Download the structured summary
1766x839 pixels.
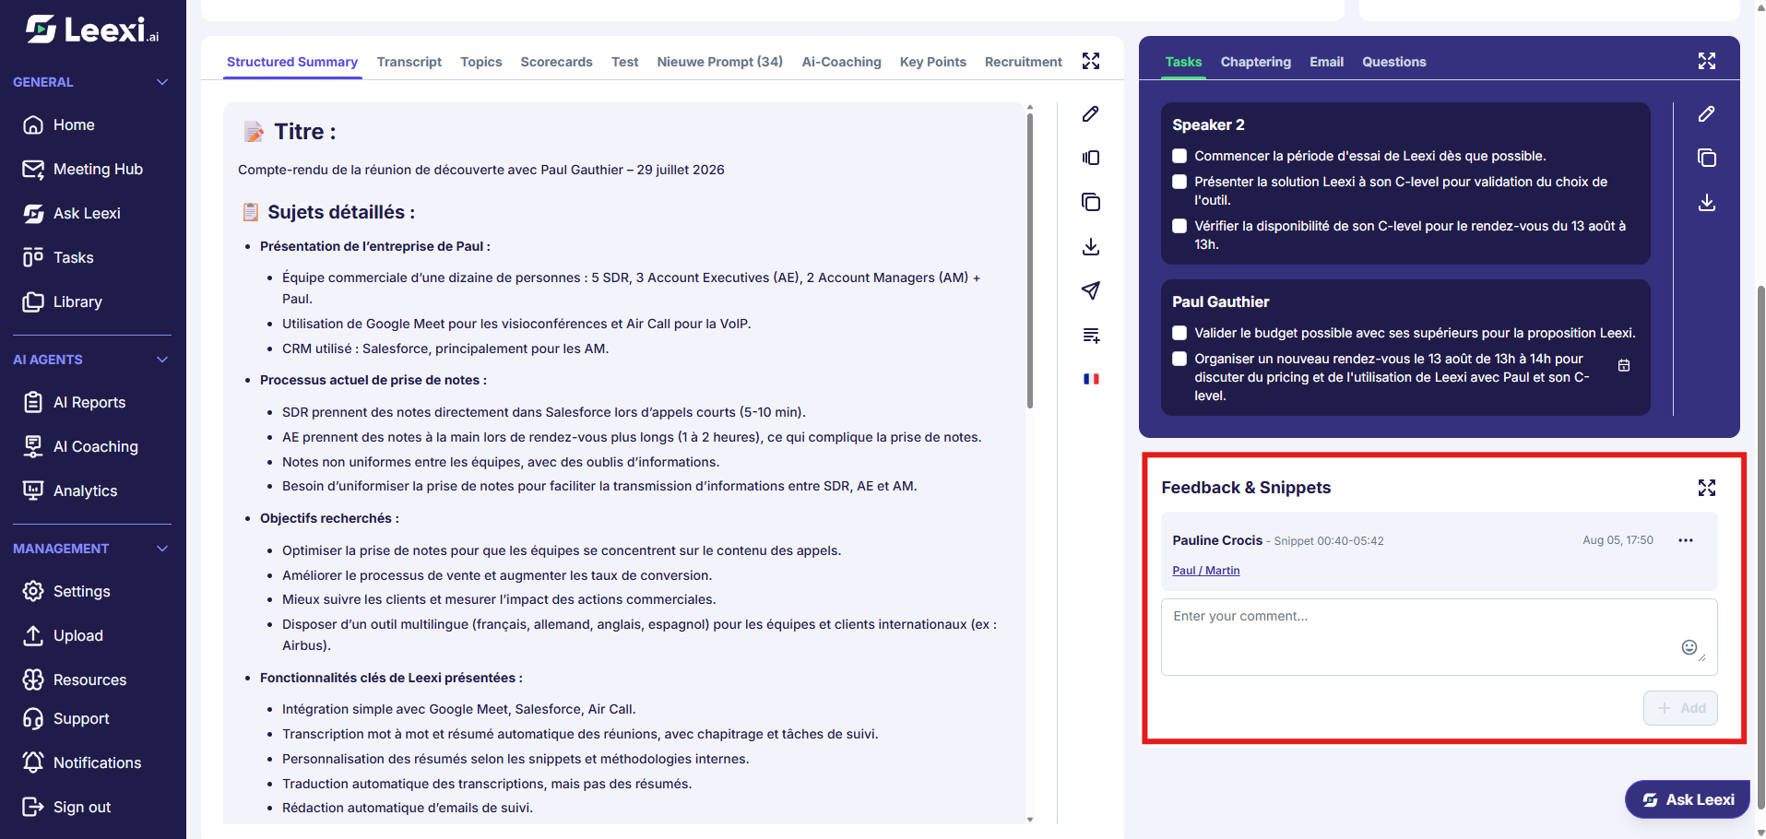point(1091,246)
